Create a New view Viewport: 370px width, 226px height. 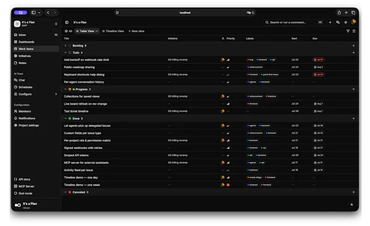click(136, 31)
